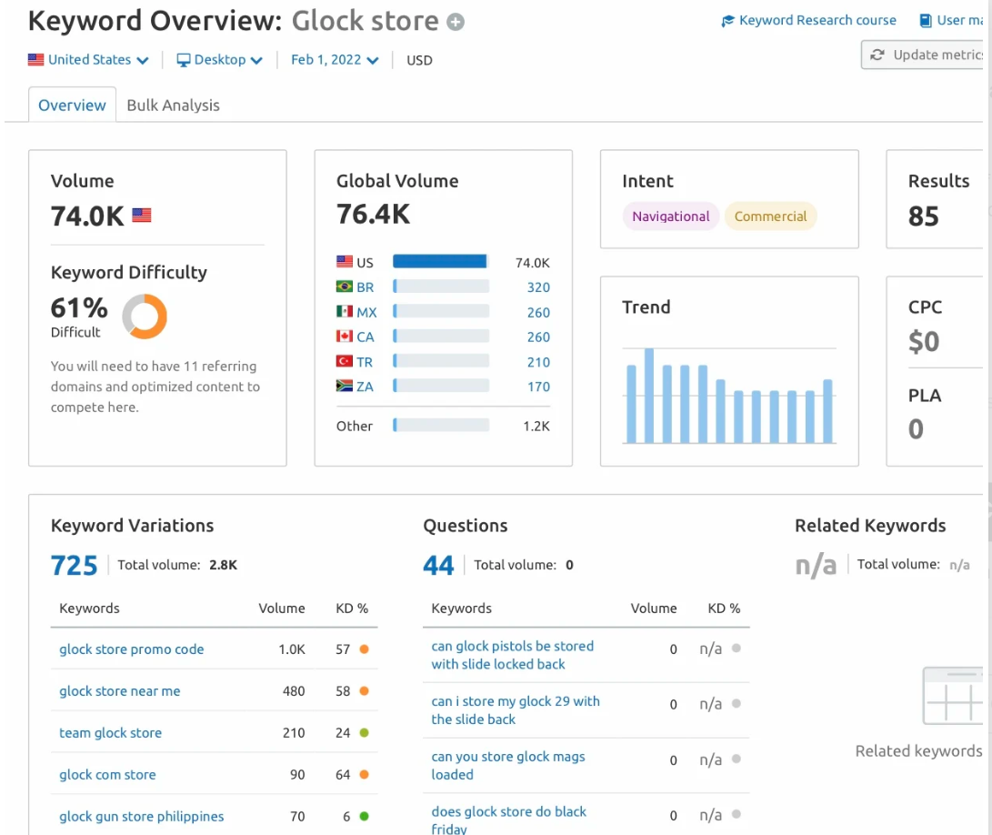Click the Global Volume 76.4K figure
992x835 pixels.
tap(374, 215)
